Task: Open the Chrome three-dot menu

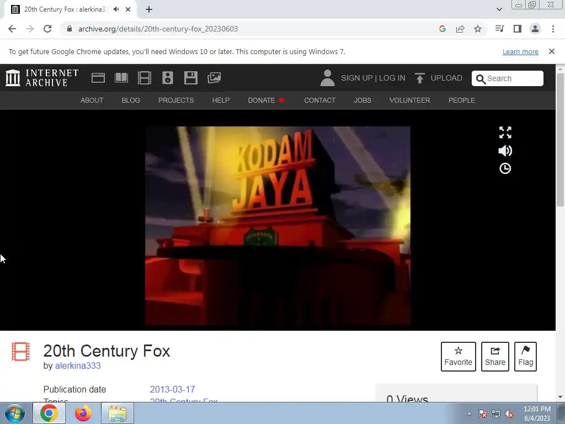Action: coord(553,29)
